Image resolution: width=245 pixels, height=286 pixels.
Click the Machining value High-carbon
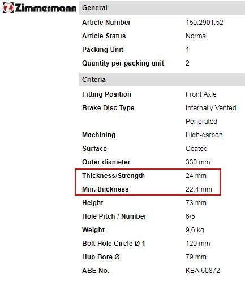click(204, 135)
